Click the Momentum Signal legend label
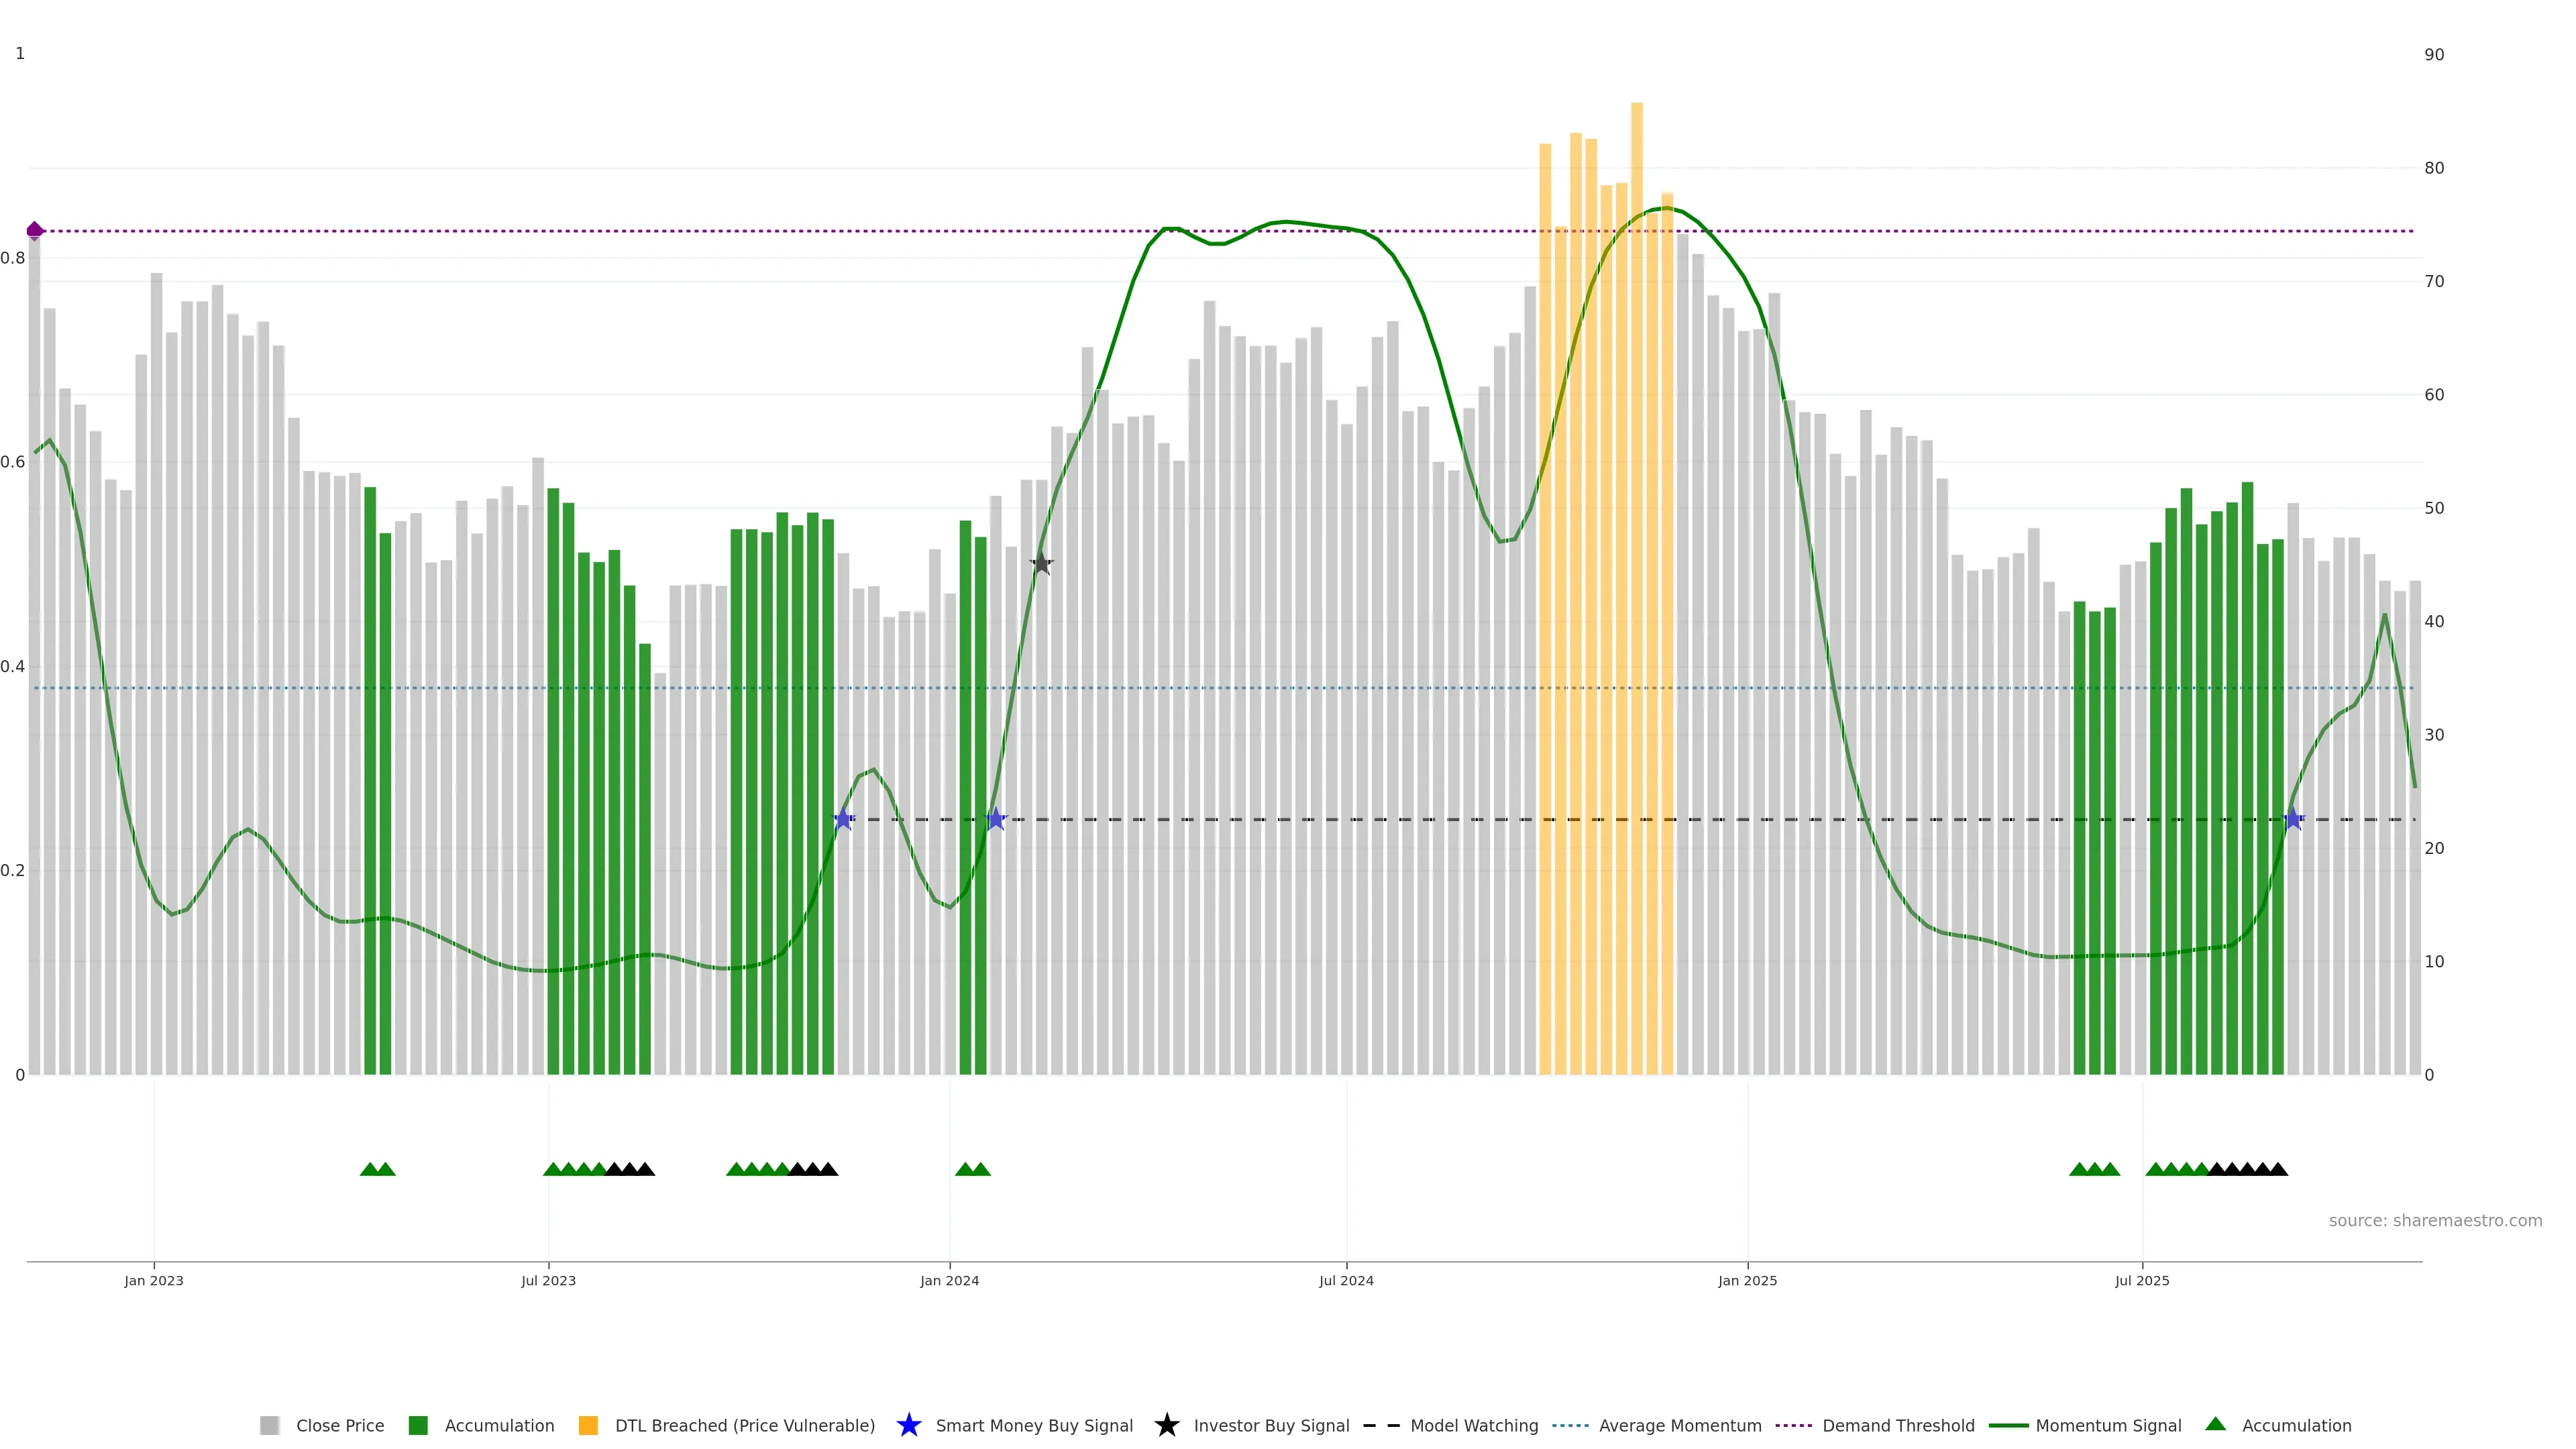2576x1449 pixels. pos(2108,1426)
